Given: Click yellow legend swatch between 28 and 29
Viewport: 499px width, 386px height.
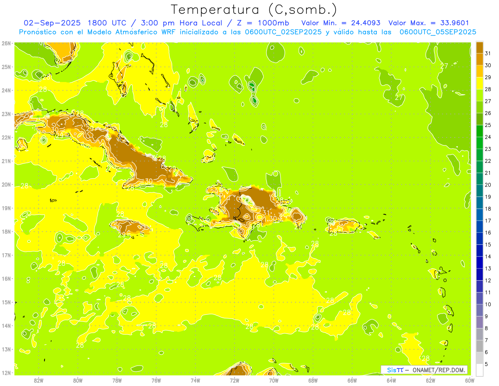Looking at the screenshot, I should click(479, 83).
